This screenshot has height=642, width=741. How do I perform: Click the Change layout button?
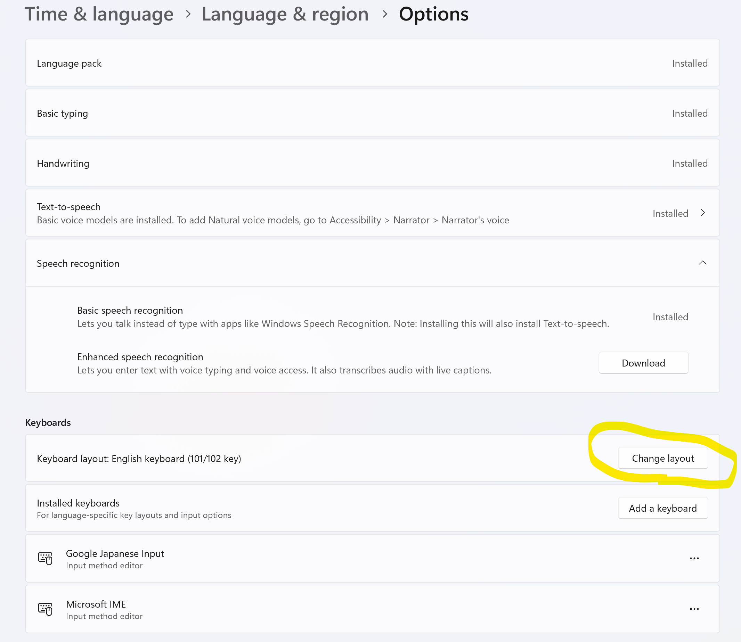[x=662, y=458]
